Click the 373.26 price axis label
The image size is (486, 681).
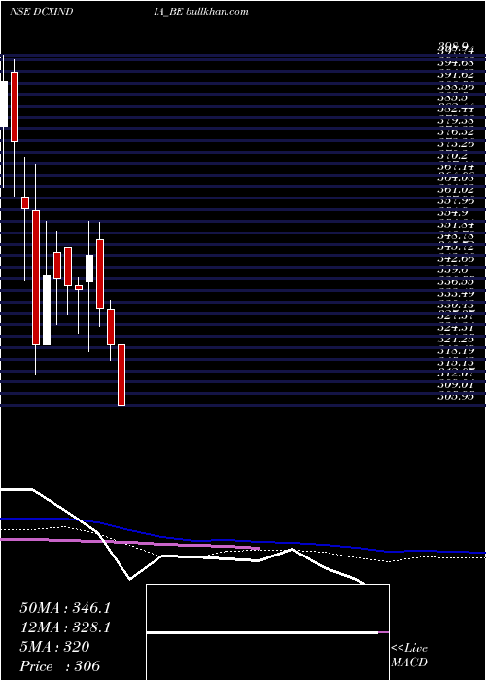(x=455, y=144)
